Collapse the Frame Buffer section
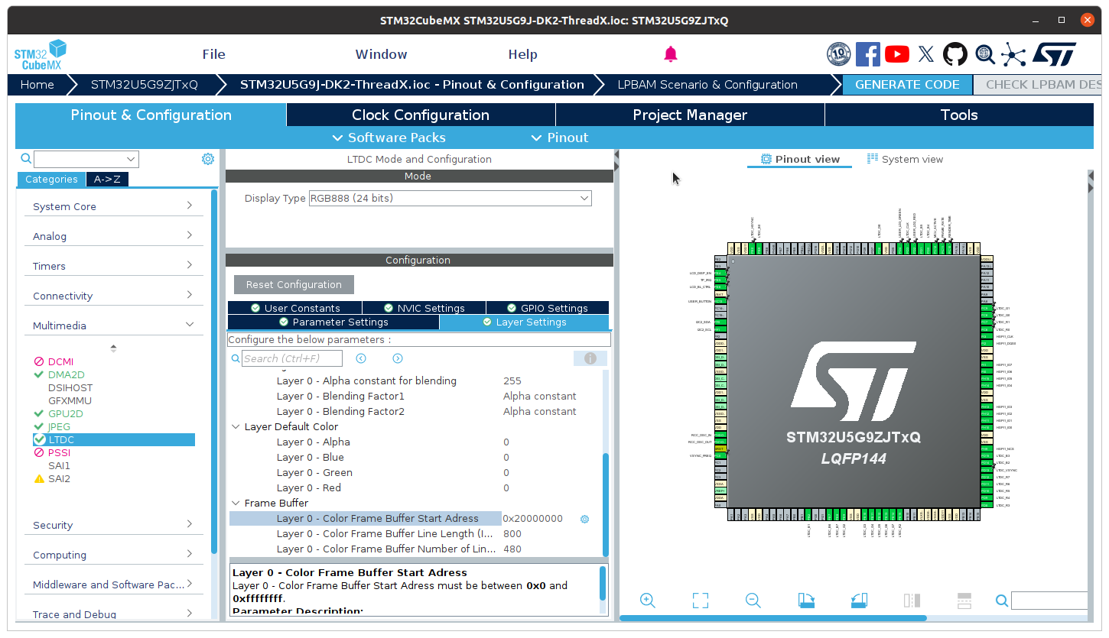Viewport: 1109px width, 638px height. pyautogui.click(x=236, y=503)
